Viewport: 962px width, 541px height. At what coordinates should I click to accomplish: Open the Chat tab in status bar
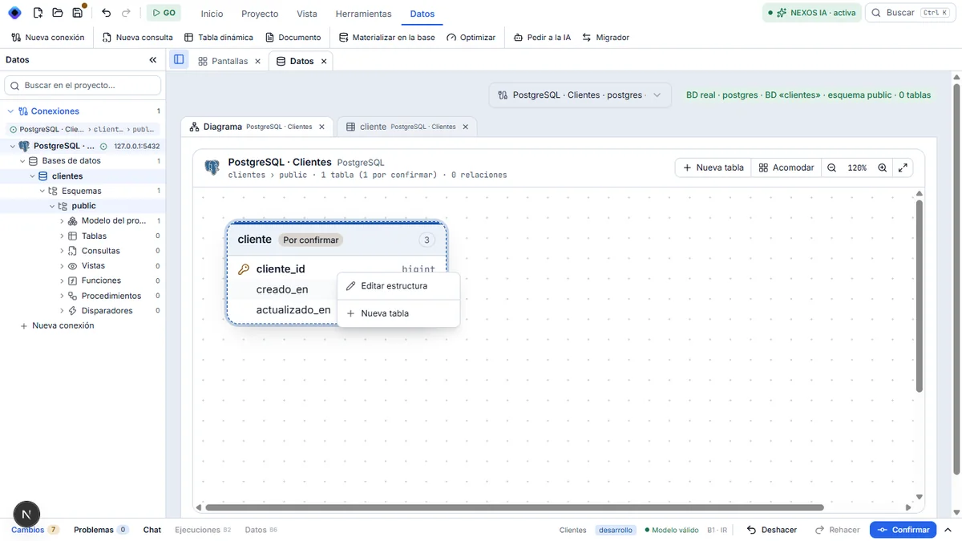point(152,530)
